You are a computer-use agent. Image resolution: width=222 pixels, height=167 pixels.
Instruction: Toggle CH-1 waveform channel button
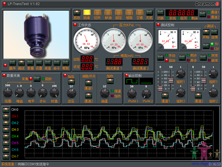click(x=6, y=117)
